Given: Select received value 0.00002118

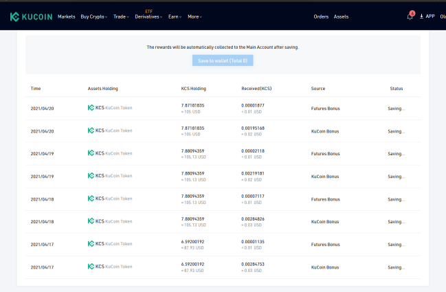Looking at the screenshot, I should pos(253,151).
